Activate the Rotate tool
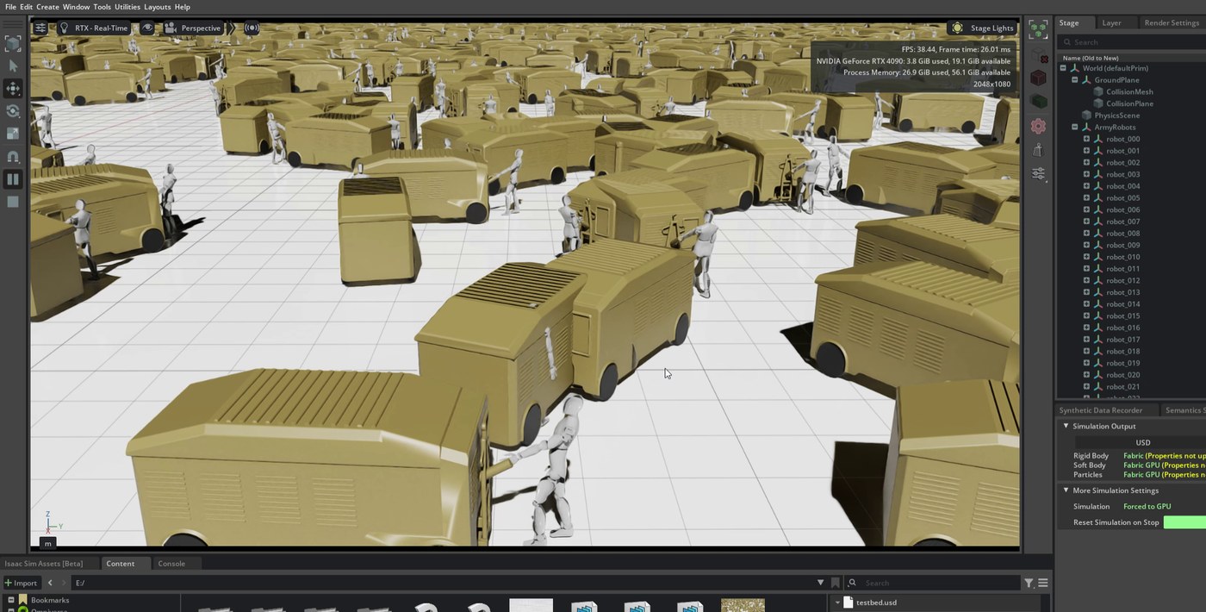This screenshot has height=612, width=1206. pyautogui.click(x=13, y=111)
